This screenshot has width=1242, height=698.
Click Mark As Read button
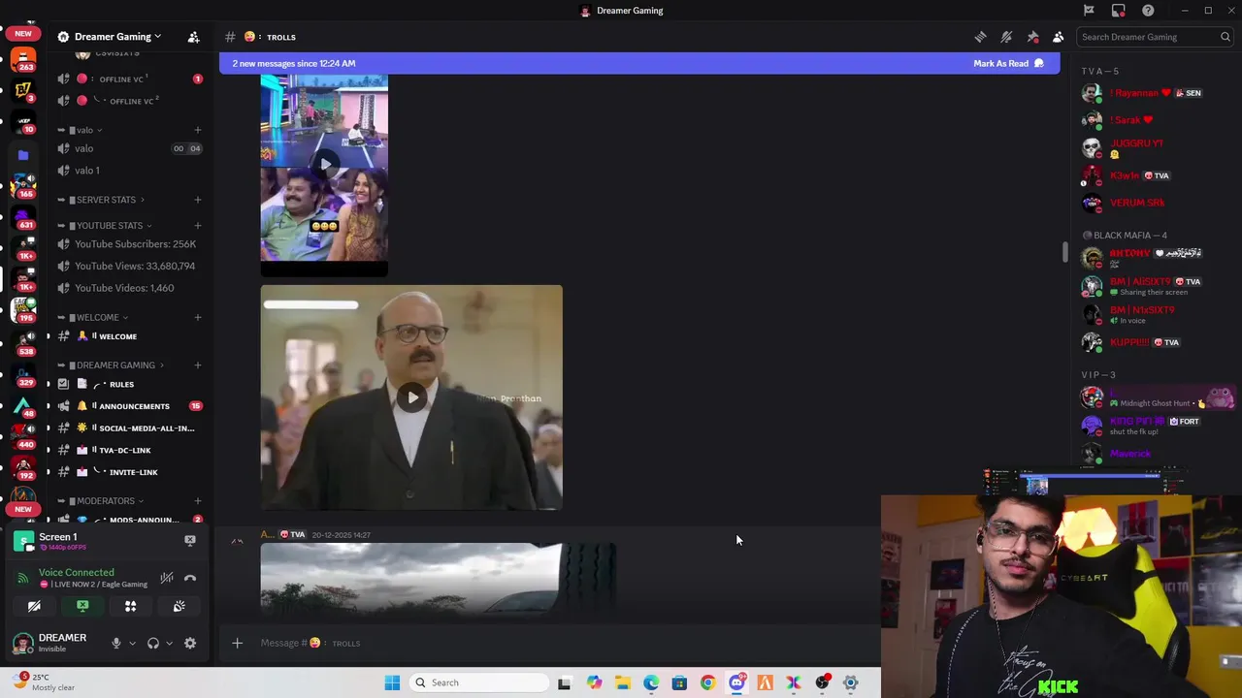coord(1008,63)
